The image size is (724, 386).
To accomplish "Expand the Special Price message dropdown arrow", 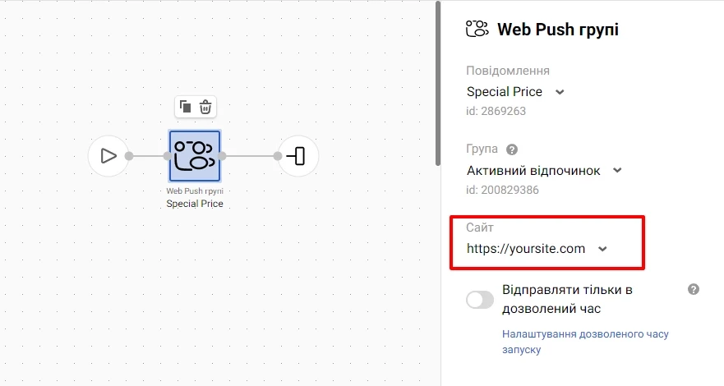I will click(x=560, y=92).
